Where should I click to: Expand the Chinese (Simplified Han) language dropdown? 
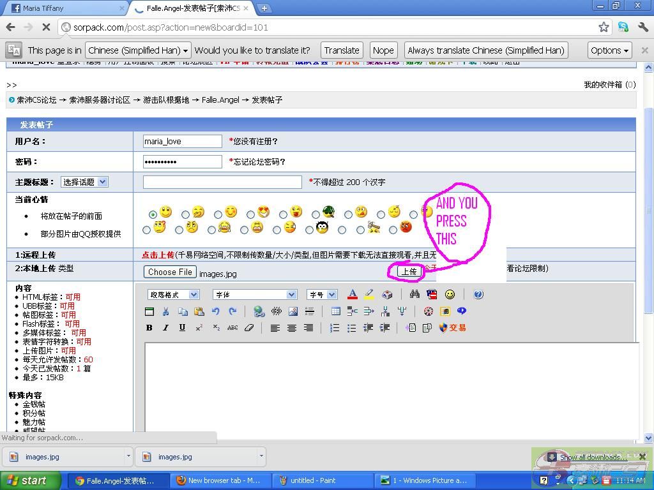click(138, 50)
